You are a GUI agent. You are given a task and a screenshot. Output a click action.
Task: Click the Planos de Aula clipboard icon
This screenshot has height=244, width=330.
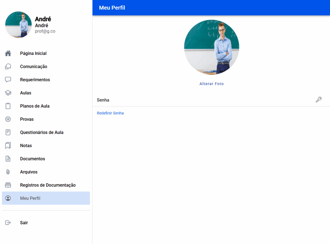pyautogui.click(x=8, y=106)
